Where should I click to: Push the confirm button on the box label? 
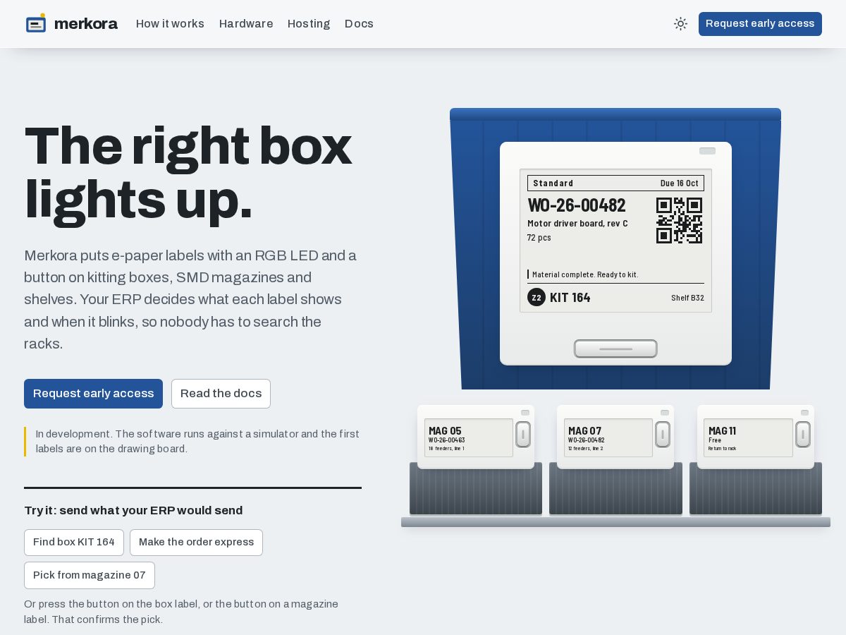click(615, 349)
